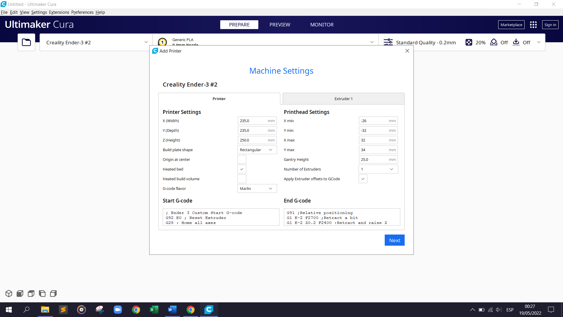Click the volume icon in system tray
Image resolution: width=563 pixels, height=317 pixels.
pos(499,310)
